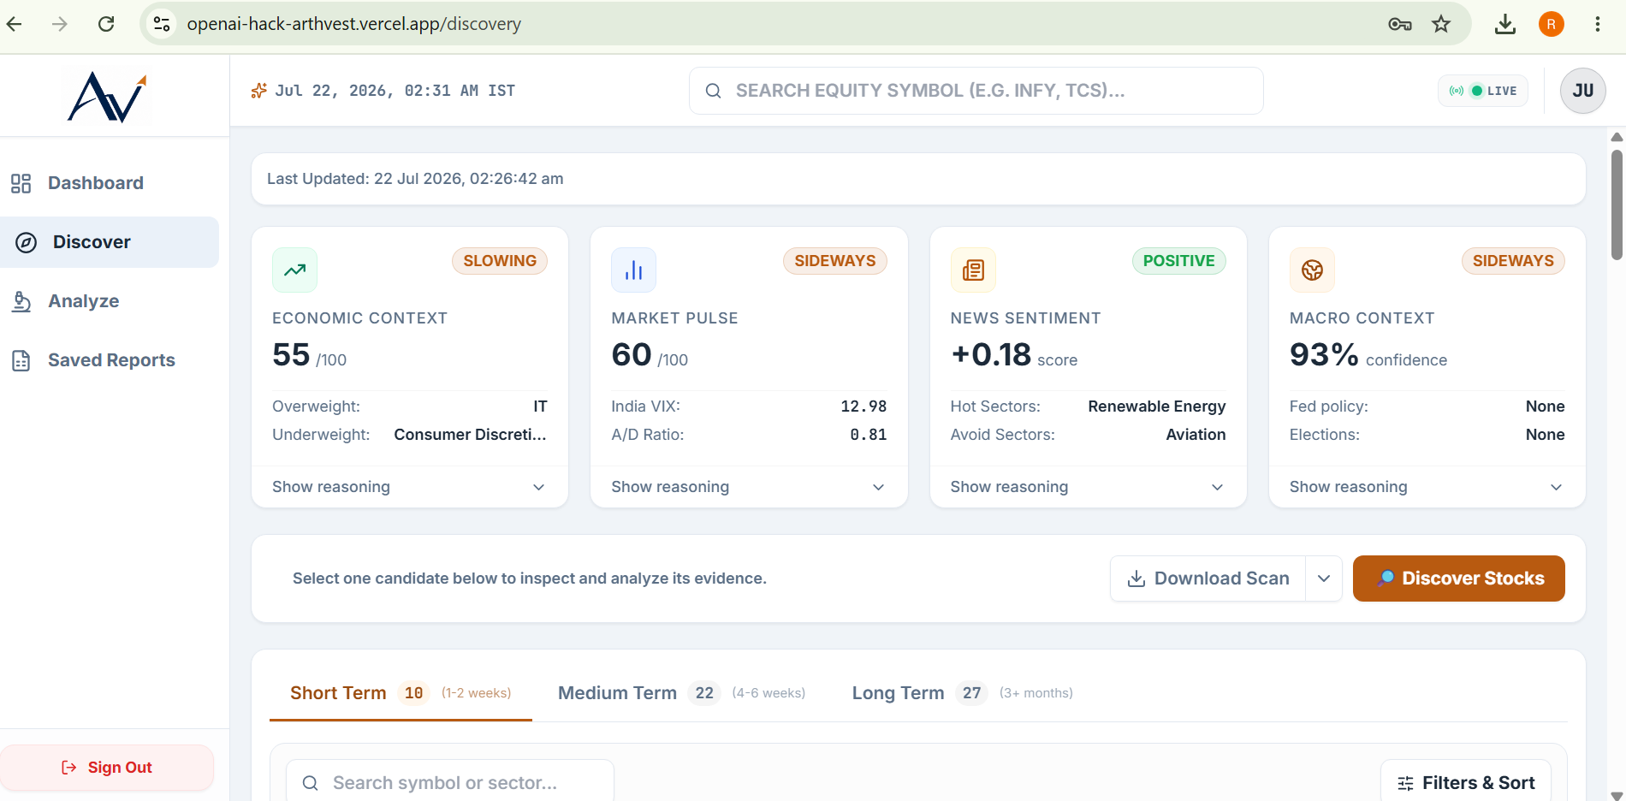The height and width of the screenshot is (801, 1626).
Task: Click the Market Pulse bar chart icon
Action: pos(633,270)
